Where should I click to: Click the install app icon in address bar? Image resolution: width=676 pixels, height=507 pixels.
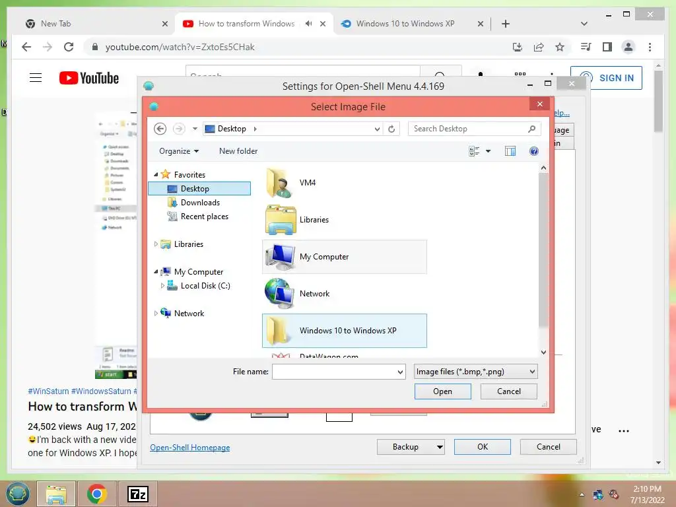click(518, 47)
